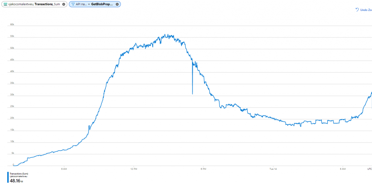Click the 6 PM time axis label
The width and height of the screenshot is (372, 184).
[x=203, y=169]
